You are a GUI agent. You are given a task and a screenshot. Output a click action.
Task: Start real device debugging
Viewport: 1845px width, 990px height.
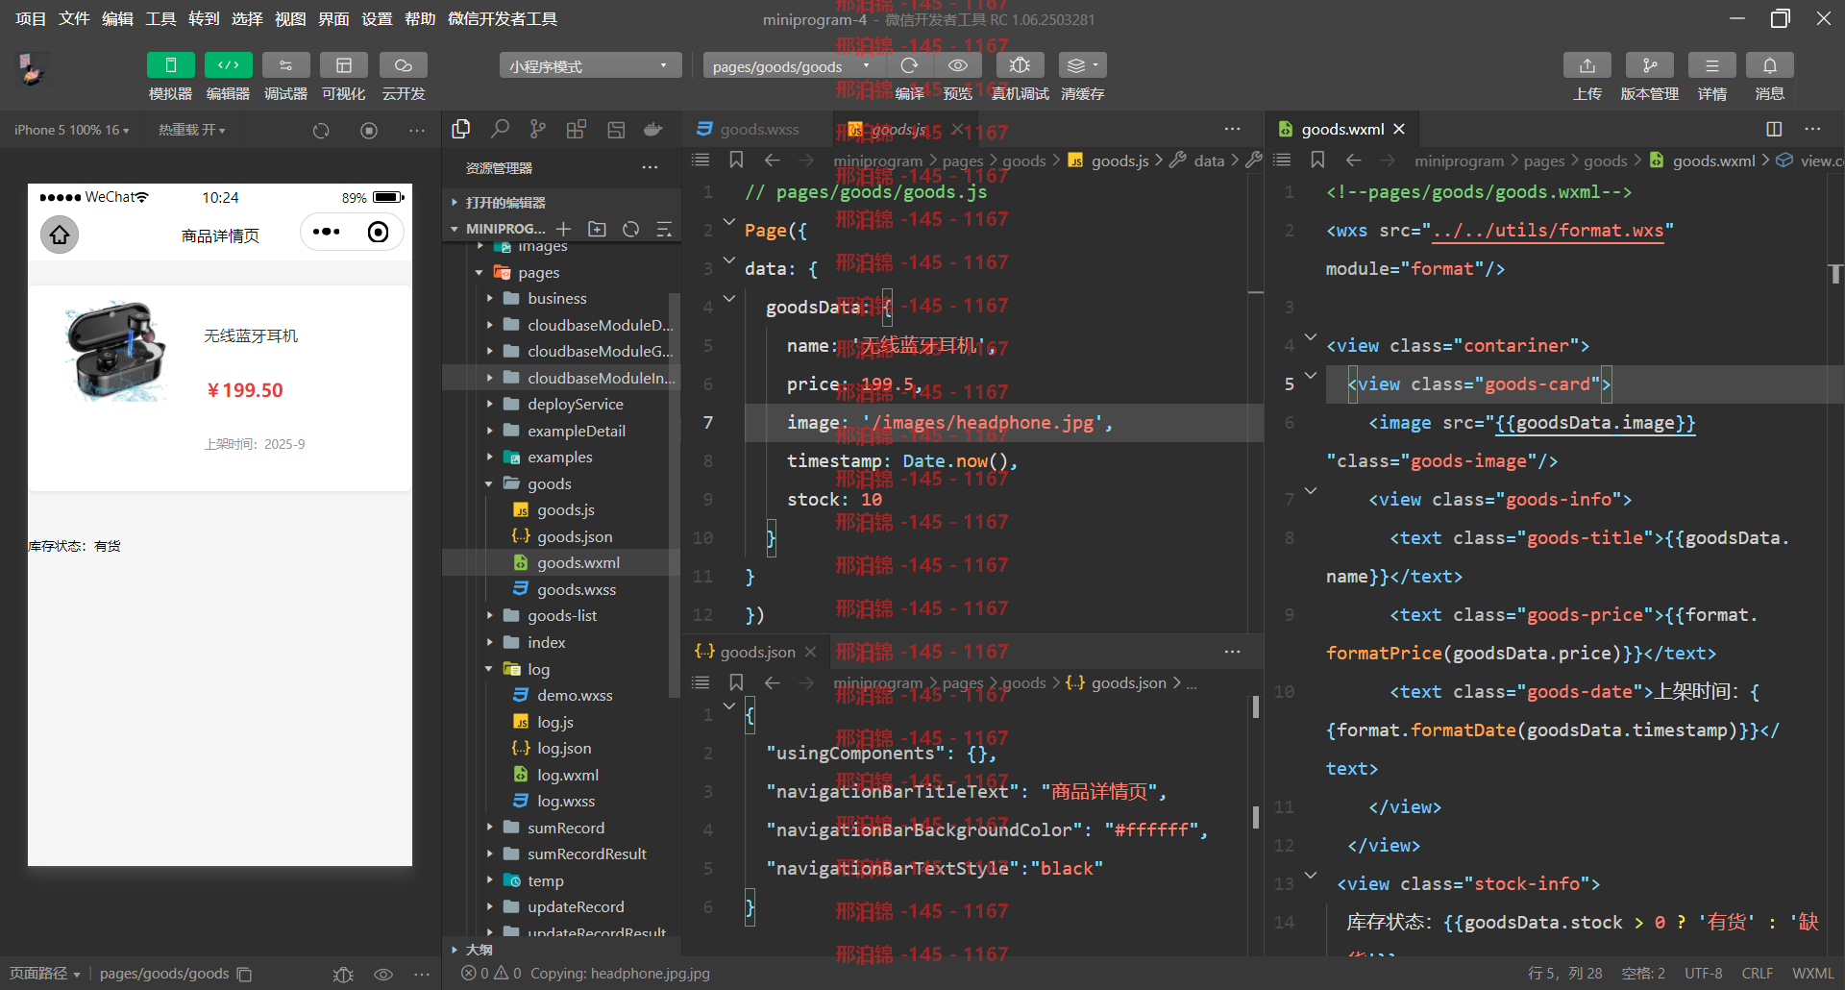1020,65
